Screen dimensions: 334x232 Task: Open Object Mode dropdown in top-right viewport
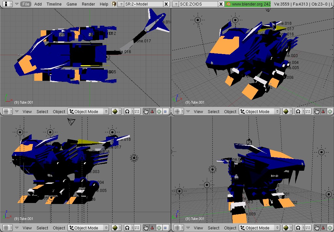tap(259, 111)
